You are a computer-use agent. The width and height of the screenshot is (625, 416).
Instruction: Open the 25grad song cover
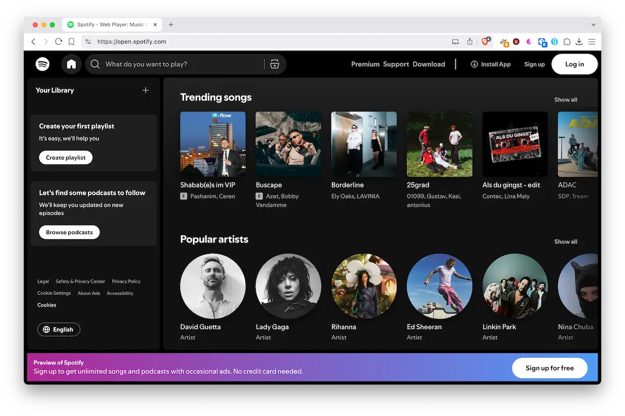coord(440,144)
